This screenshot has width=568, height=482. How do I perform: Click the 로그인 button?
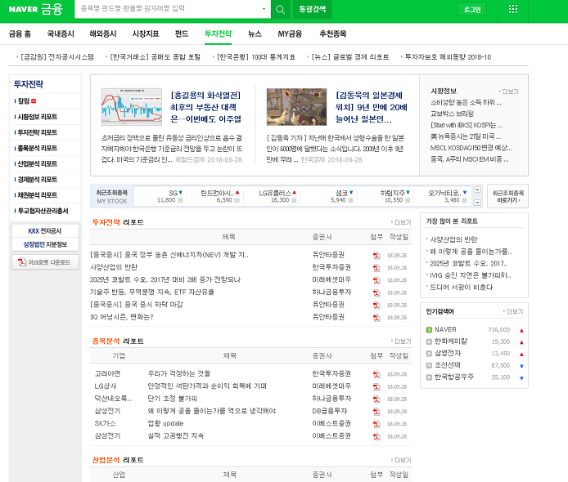(472, 10)
